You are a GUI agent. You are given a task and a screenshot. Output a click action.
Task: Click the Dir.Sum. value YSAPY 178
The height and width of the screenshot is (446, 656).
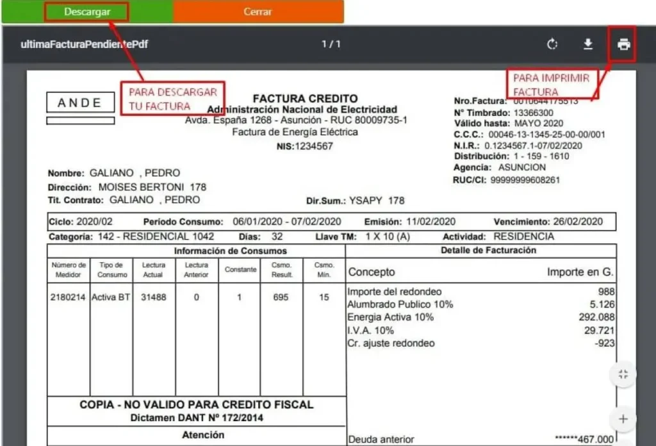coord(377,201)
